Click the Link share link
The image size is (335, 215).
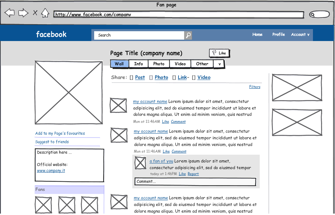(x=182, y=77)
